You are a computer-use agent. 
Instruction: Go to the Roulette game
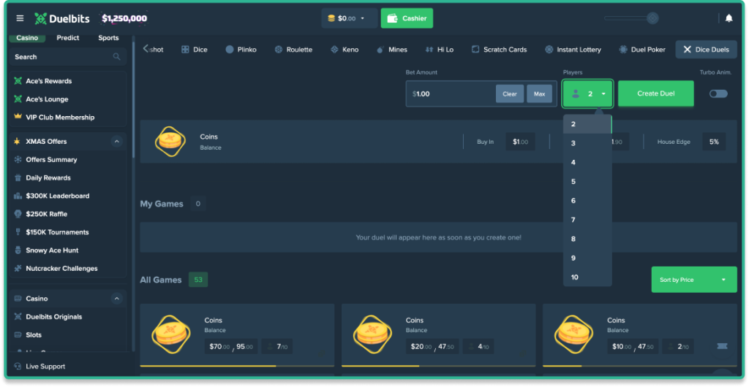(293, 50)
